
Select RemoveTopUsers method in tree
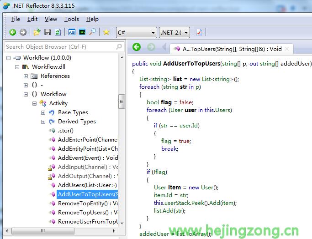tap(87, 213)
